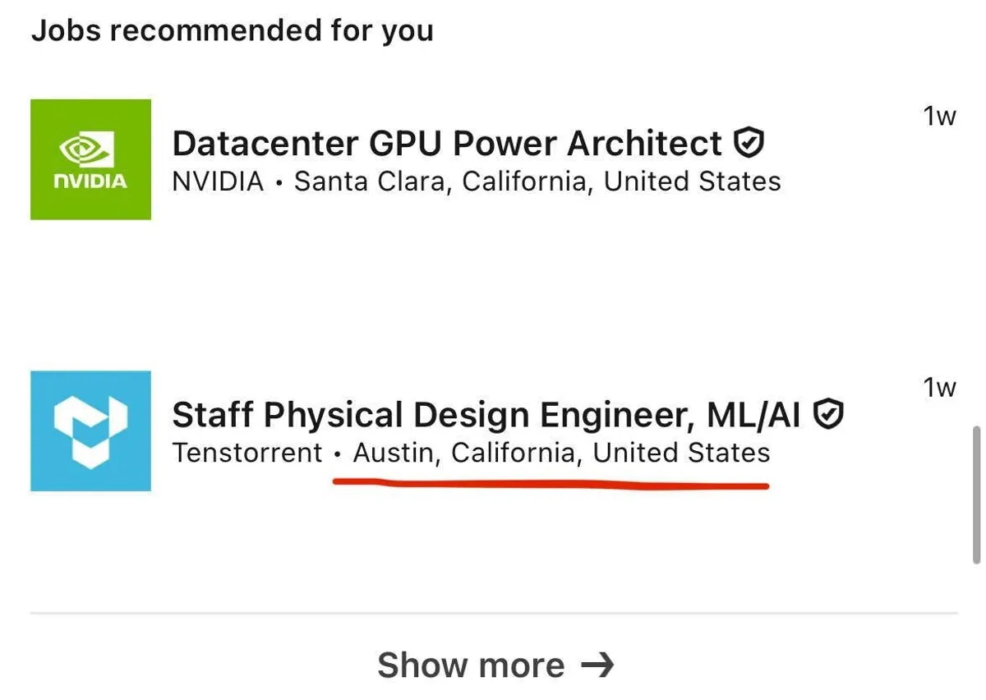The height and width of the screenshot is (700, 986).
Task: Click the arrow icon next to Show more
Action: (x=597, y=665)
